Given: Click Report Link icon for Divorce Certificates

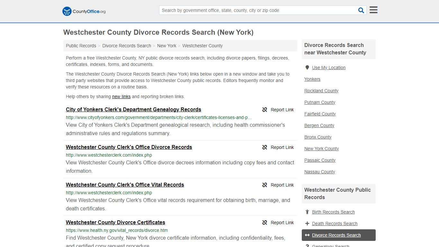Looking at the screenshot, I should pos(265,223).
